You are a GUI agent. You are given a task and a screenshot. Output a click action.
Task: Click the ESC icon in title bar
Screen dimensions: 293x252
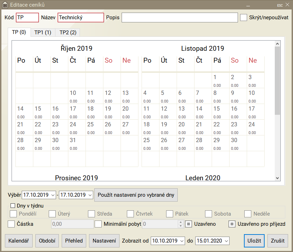coord(280,5)
